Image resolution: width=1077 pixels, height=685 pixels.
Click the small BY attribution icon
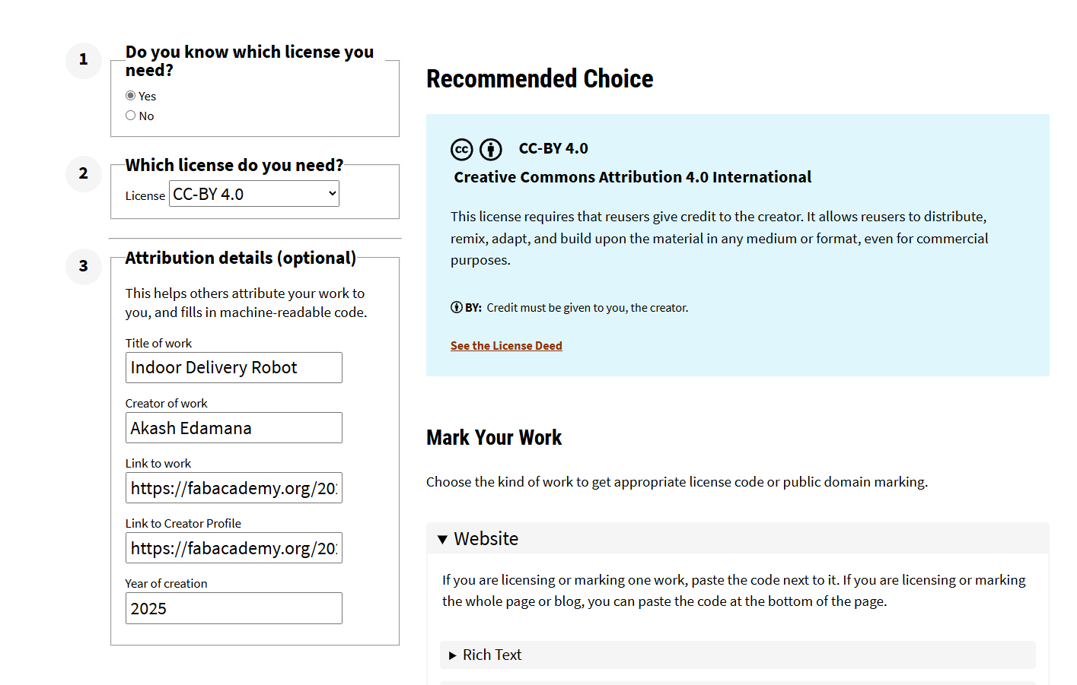coord(457,307)
